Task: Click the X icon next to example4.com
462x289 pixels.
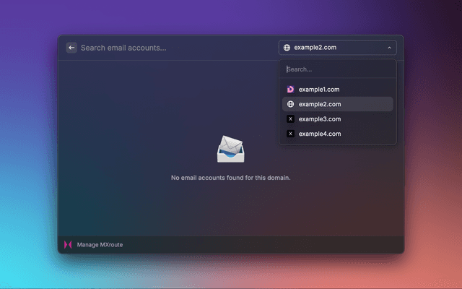Action: 290,134
